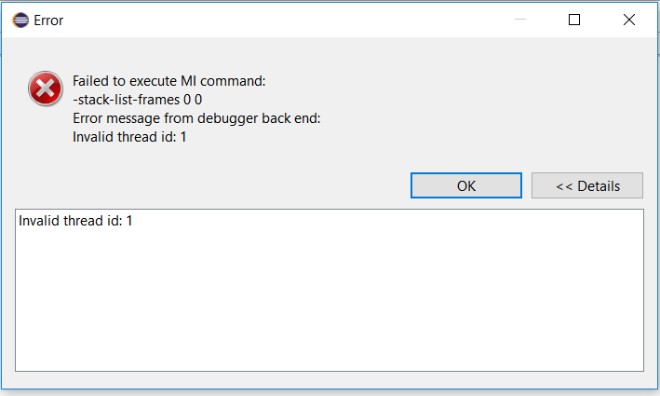Click the word "Failed" in the message
The height and width of the screenshot is (396, 660).
(x=92, y=81)
